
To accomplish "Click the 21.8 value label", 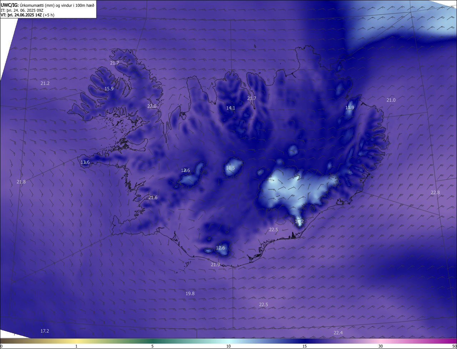I will tap(21, 182).
